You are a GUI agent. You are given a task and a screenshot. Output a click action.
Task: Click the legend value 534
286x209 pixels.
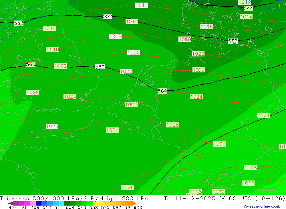[x=70, y=207]
